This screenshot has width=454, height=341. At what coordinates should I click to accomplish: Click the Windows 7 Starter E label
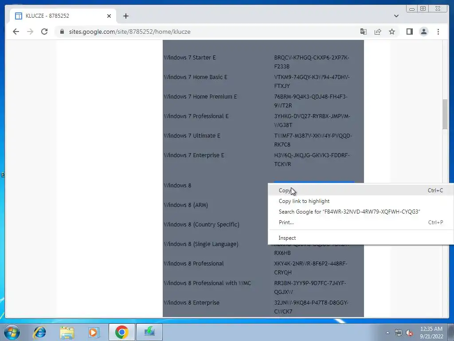tap(190, 57)
